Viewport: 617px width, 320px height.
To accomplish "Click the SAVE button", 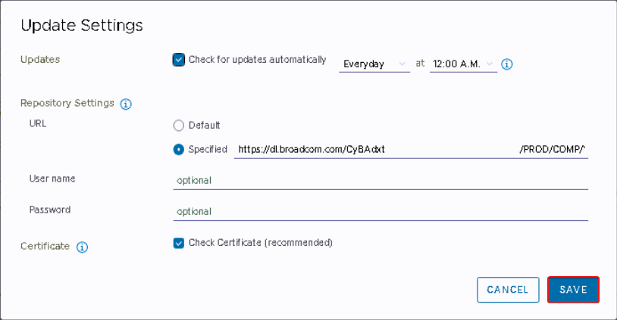I will pos(573,290).
